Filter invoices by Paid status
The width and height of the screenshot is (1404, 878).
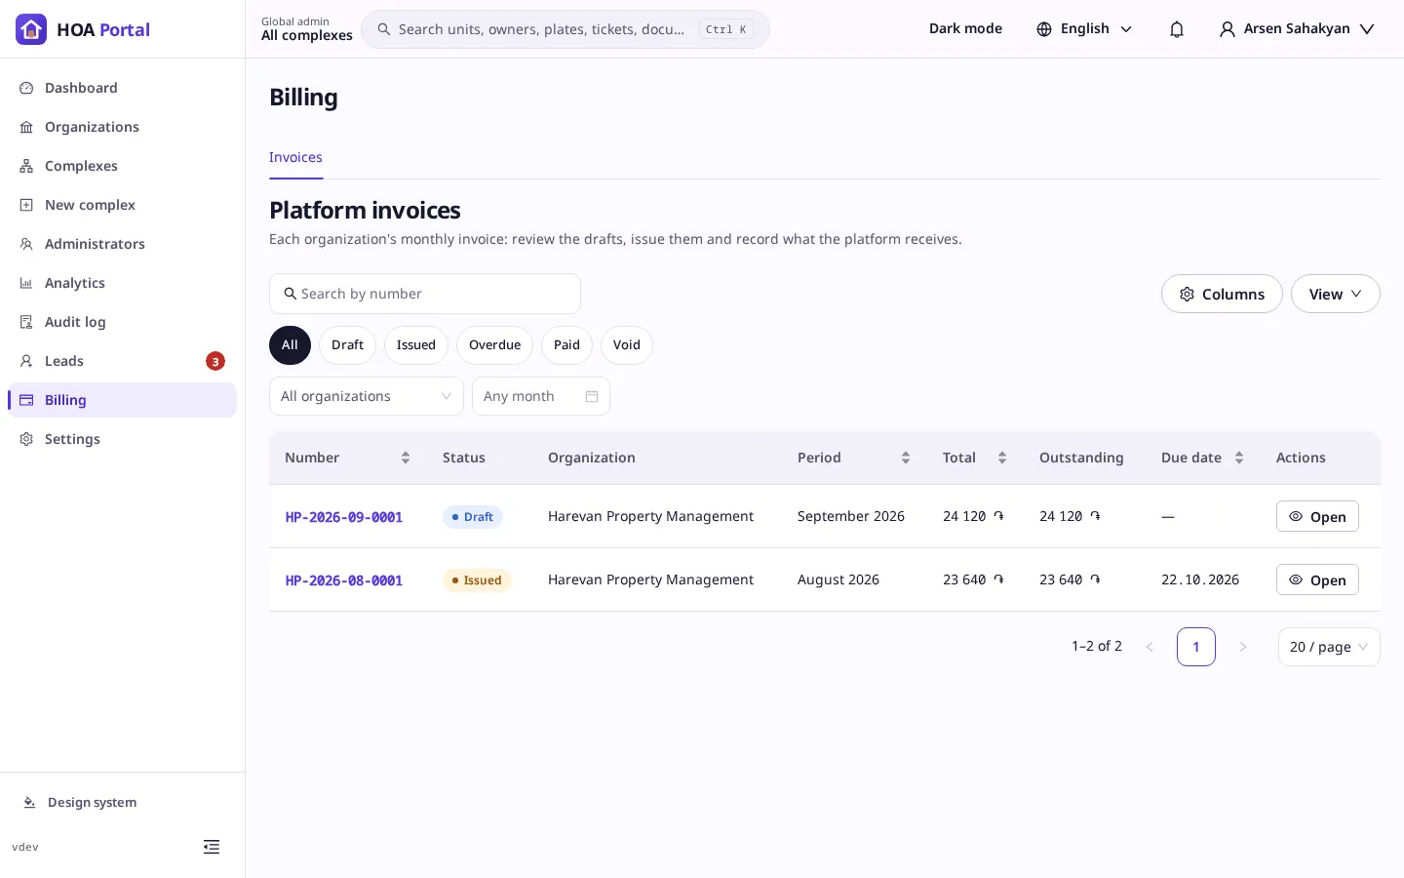click(x=566, y=345)
